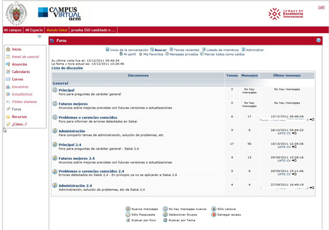Viewport: 329px width, 230px height.
Task: Click the Temas recientes icon
Action: [x=171, y=49]
